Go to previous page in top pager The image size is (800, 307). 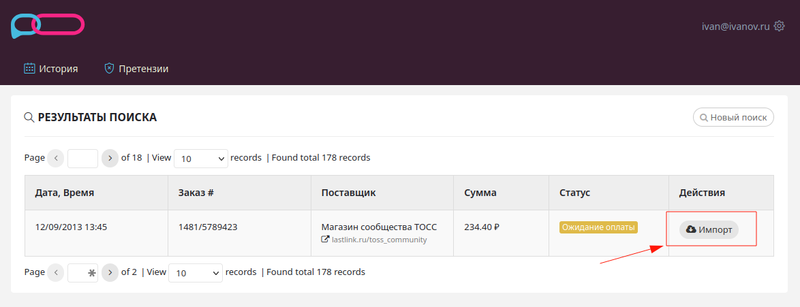click(56, 158)
